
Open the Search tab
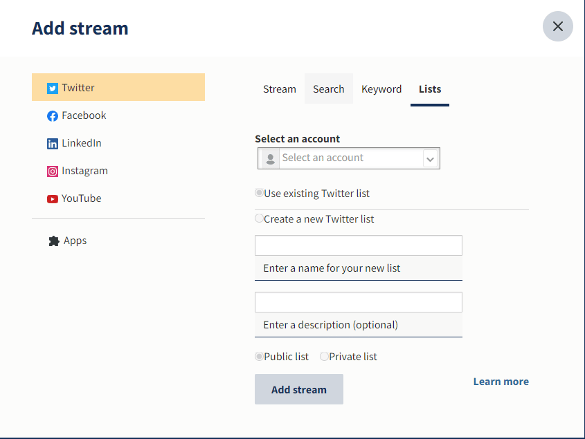(329, 89)
